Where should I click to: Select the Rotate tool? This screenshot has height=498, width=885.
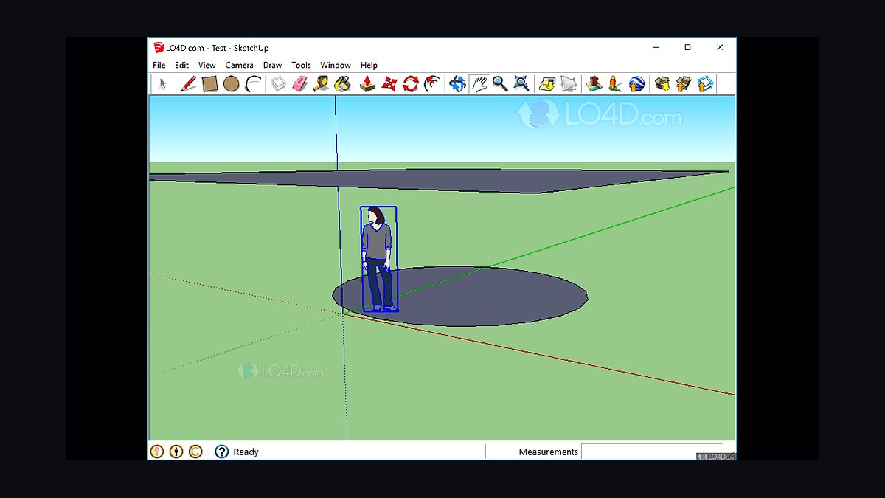411,84
